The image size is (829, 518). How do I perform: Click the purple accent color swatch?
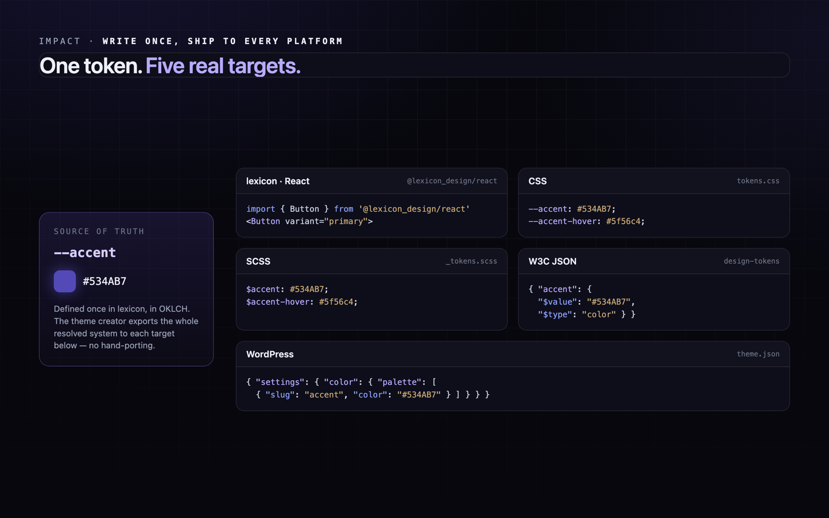(x=65, y=281)
